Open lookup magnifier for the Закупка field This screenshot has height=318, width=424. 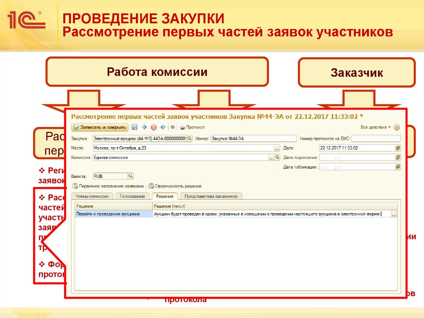[189, 139]
